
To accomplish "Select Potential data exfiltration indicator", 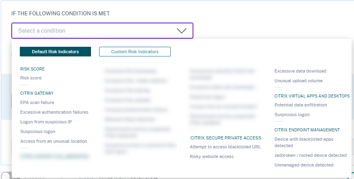I will click(x=301, y=105).
